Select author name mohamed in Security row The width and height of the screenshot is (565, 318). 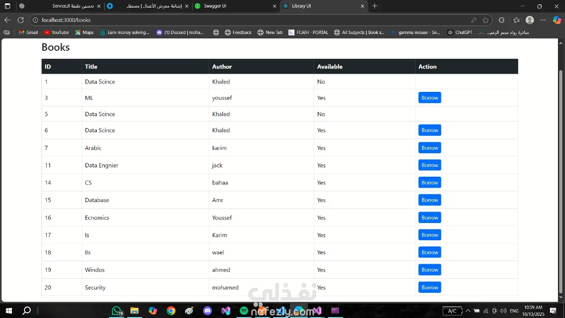pos(225,288)
